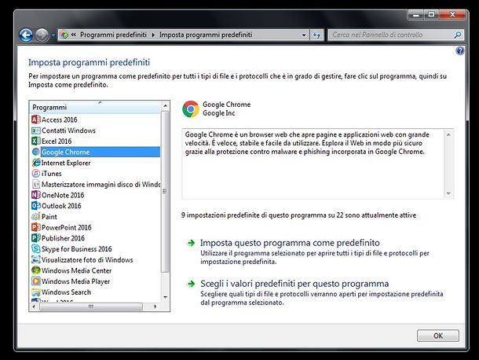Click the Internet Explorer icon
Image resolution: width=479 pixels, height=360 pixels.
coord(36,163)
